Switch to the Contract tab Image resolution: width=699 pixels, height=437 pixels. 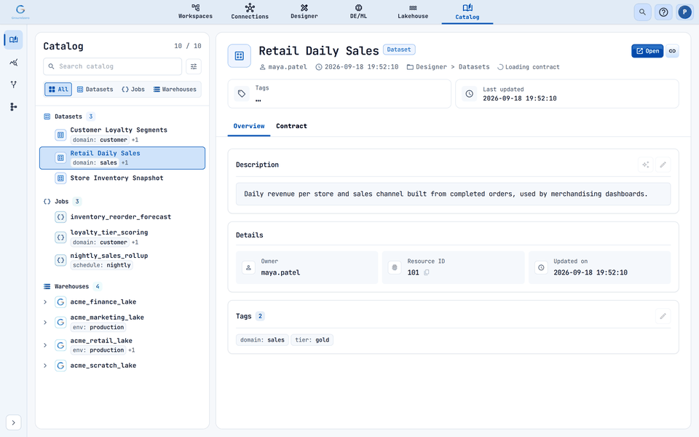pyautogui.click(x=291, y=126)
